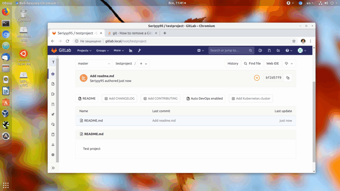The width and height of the screenshot is (340, 191).
Task: Open Admin Area wrench icon
Action: 139,50
